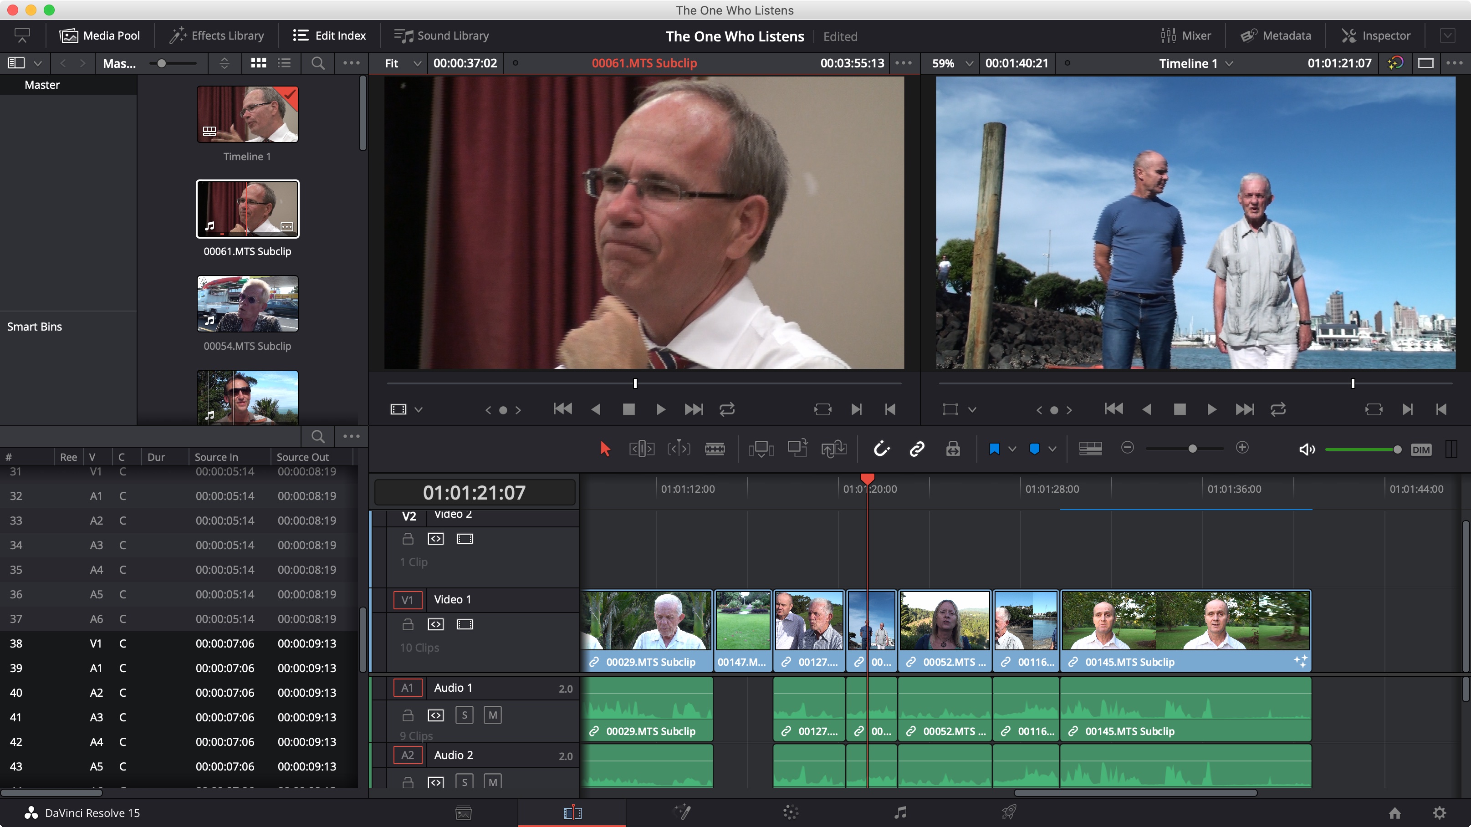Toggle the Position lock icon
This screenshot has height=827, width=1471.
(952, 449)
